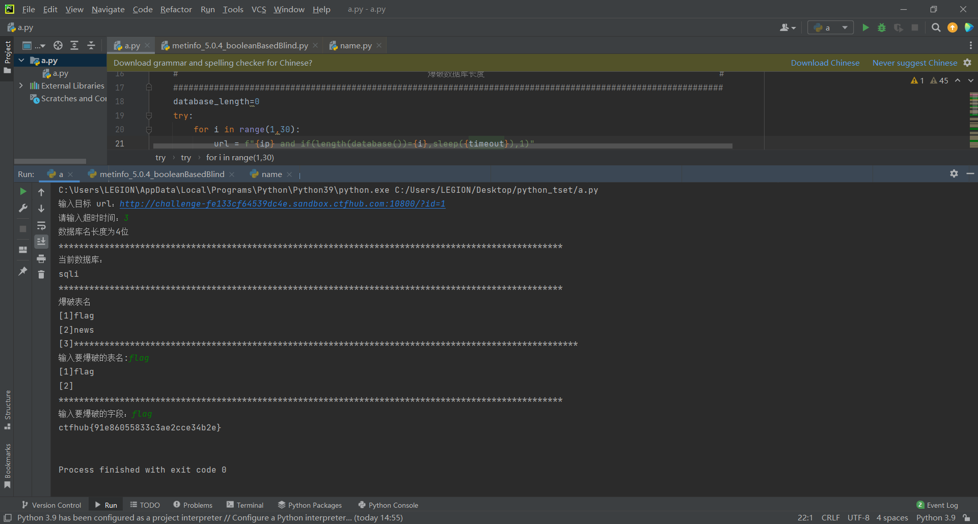Change the CRLF line separator in status bar
The width and height of the screenshot is (978, 524).
click(x=830, y=517)
